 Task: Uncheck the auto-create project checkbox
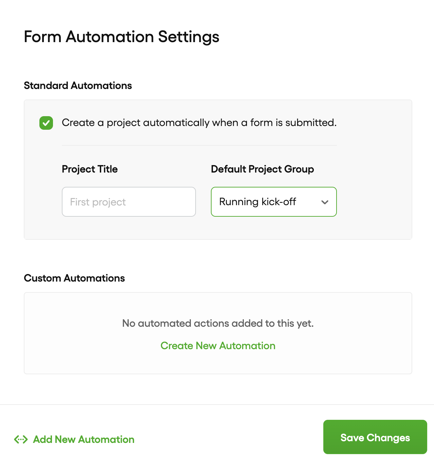[46, 123]
